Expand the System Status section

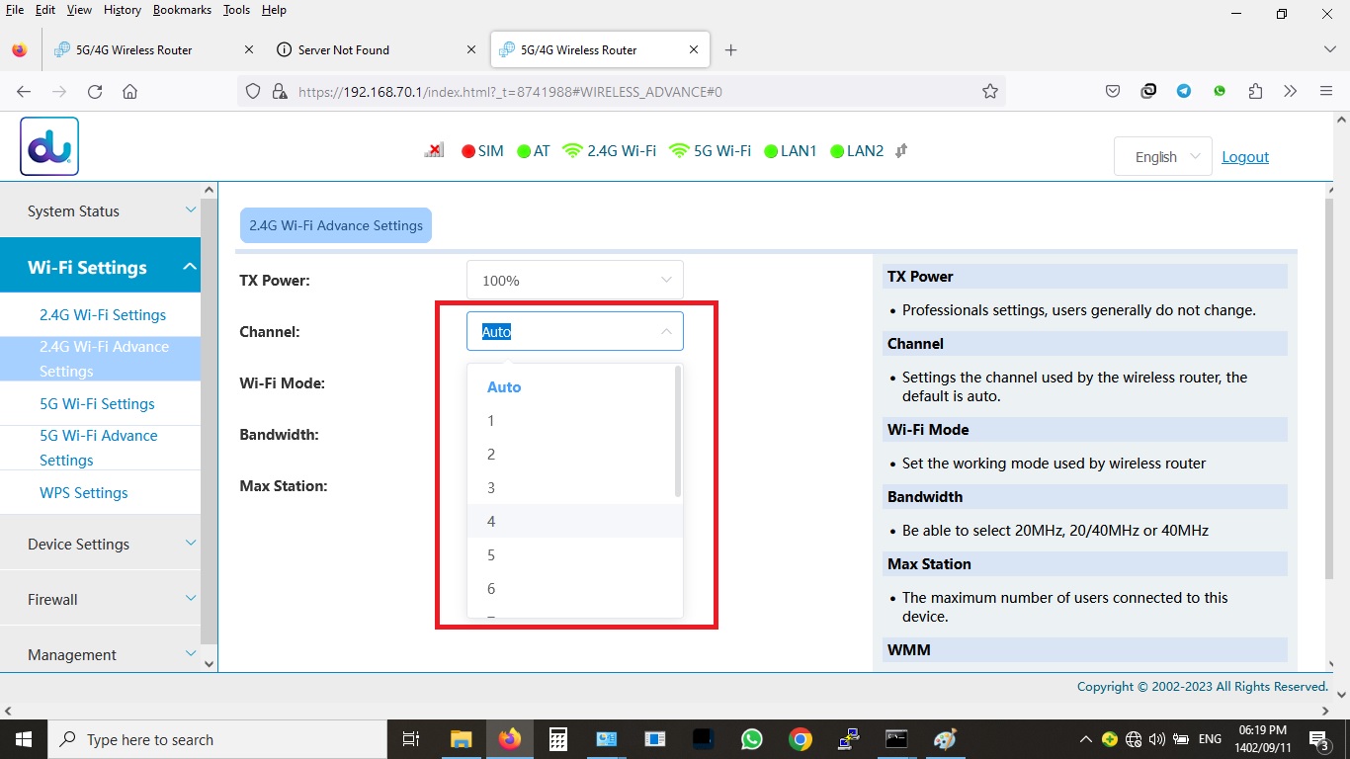100,211
